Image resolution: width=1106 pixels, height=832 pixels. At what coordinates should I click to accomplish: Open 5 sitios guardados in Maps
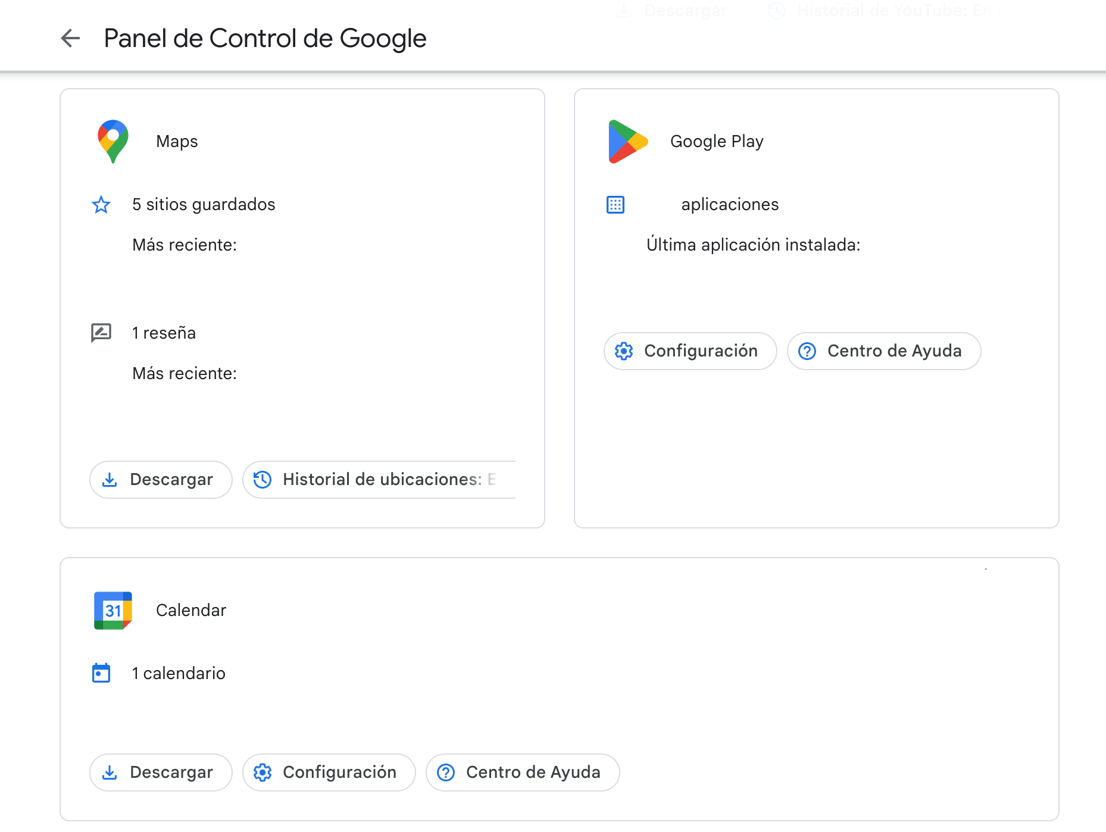click(204, 204)
